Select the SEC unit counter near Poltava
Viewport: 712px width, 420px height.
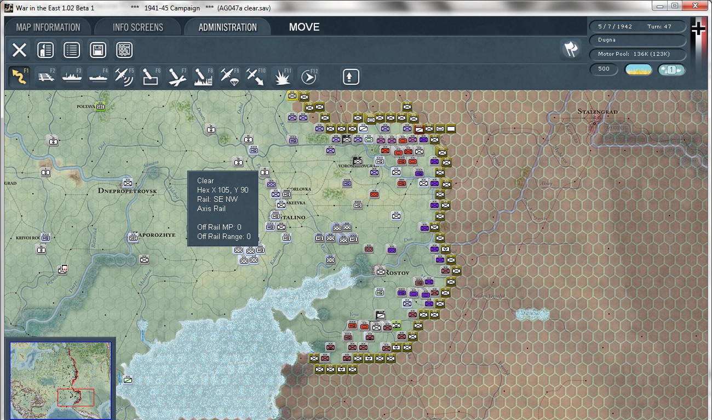(x=100, y=106)
